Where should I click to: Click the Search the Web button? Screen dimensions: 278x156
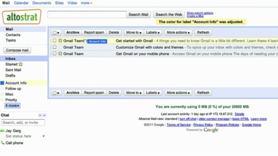[169, 14]
